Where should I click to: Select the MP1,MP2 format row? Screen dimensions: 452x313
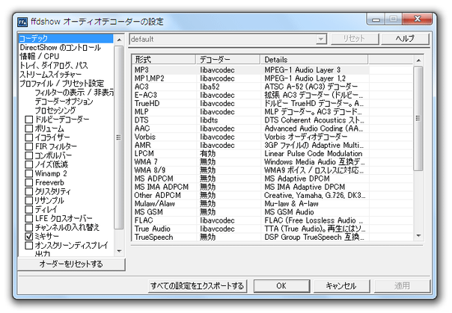251,78
